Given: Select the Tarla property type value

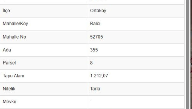Looking at the screenshot, I should [95, 89].
